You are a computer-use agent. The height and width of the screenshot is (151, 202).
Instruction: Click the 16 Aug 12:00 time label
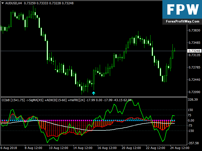(107, 148)
